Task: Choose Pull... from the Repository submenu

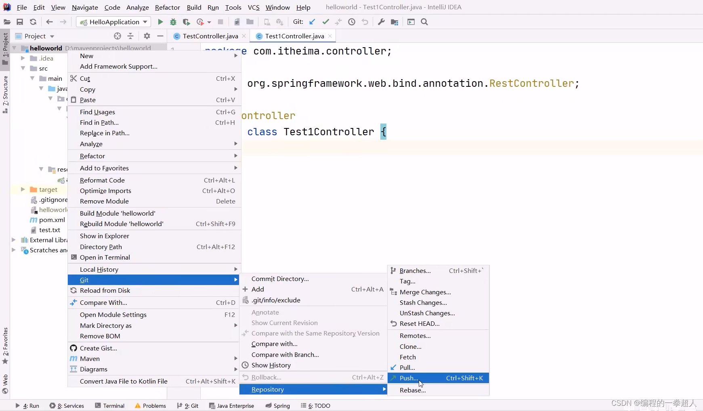Action: pos(438,367)
